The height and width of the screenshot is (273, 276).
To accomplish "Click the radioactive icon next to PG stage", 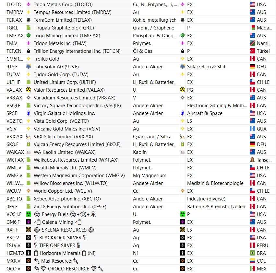I will 183,90.
